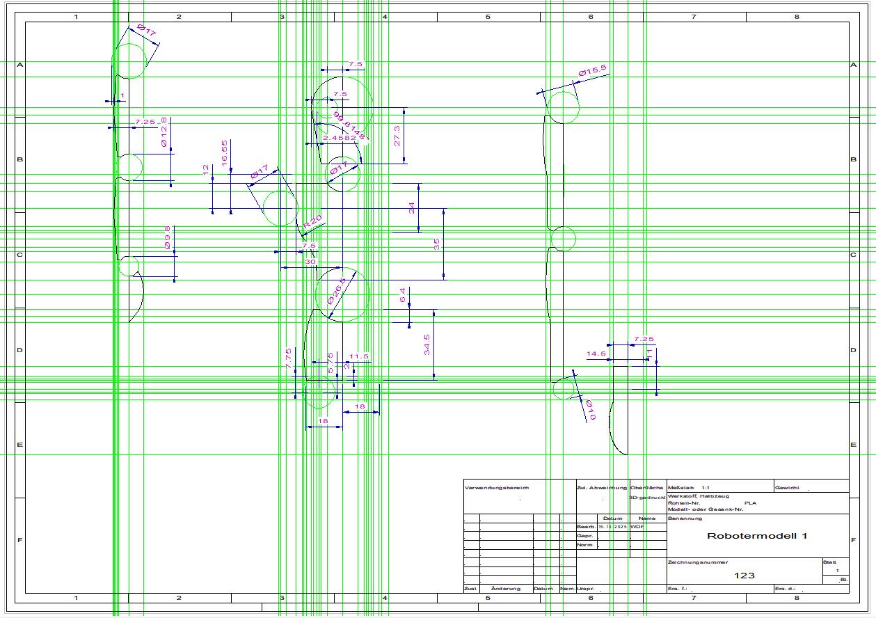The width and height of the screenshot is (876, 618).
Task: Pick the Ø12.8 diameter dimension text
Action: (164, 132)
